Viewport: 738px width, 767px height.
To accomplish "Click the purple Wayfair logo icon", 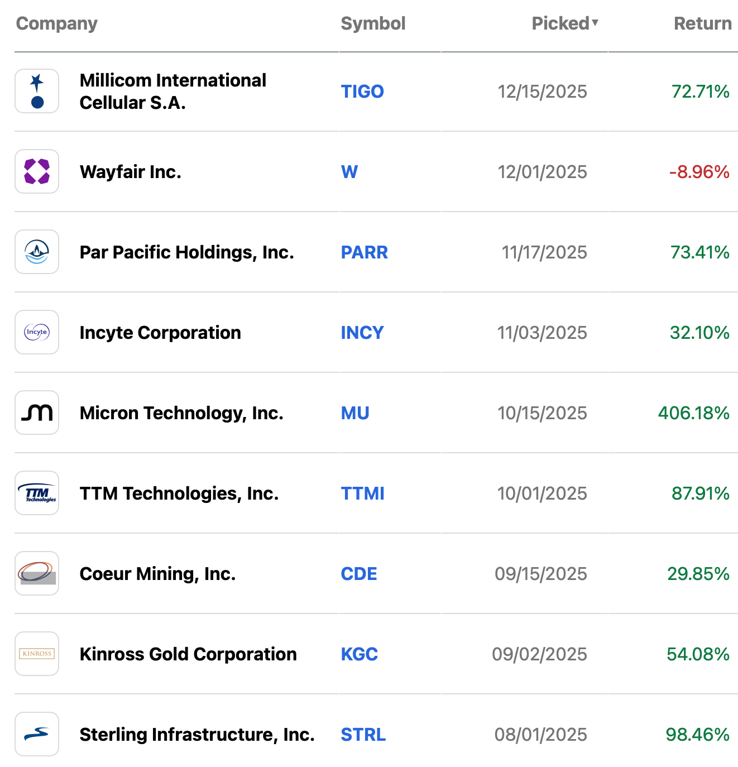I will 37,171.
